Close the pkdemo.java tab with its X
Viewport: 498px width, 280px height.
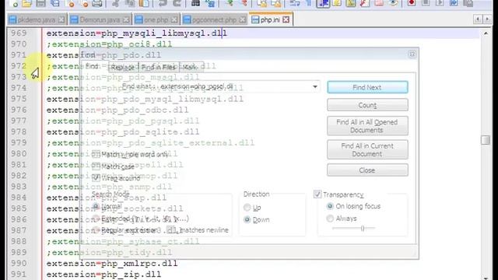pyautogui.click(x=61, y=19)
